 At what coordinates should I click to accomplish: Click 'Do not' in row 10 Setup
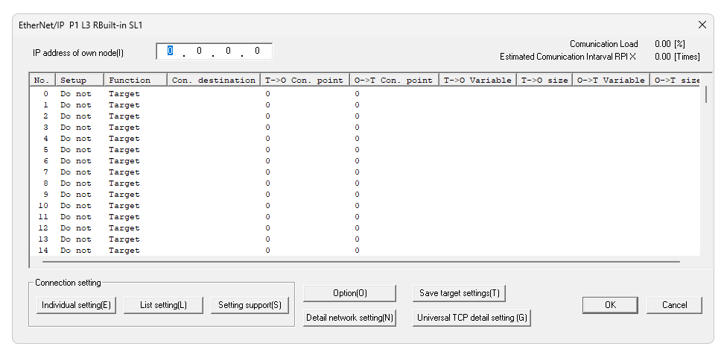click(76, 206)
